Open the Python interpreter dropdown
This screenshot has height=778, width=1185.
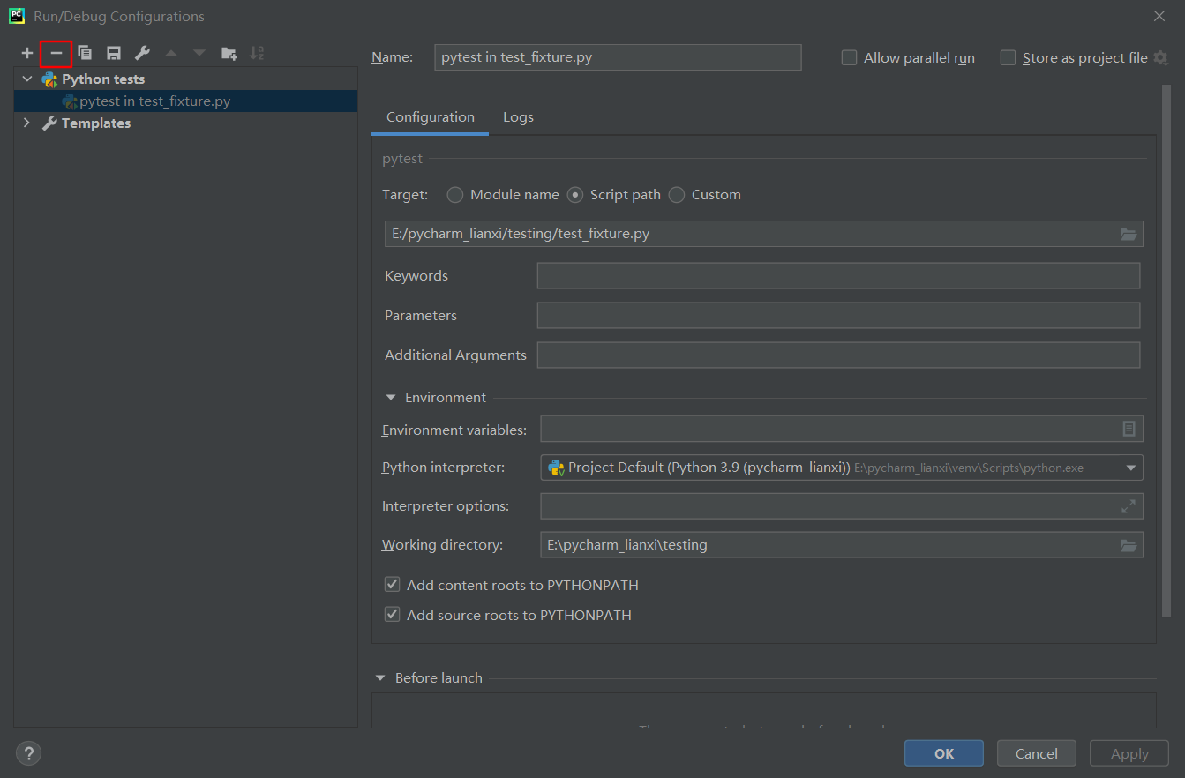click(1130, 468)
